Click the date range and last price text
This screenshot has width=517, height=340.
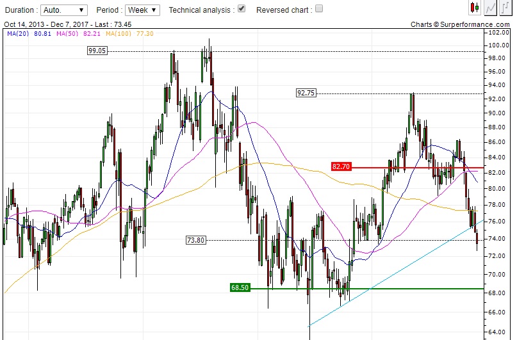pyautogui.click(x=68, y=24)
